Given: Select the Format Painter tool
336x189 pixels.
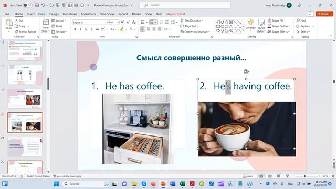Looking at the screenshot, I should pyautogui.click(x=25, y=31).
